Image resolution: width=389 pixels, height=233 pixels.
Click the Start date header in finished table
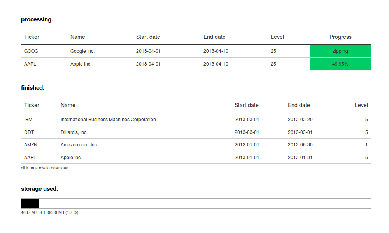coord(246,105)
